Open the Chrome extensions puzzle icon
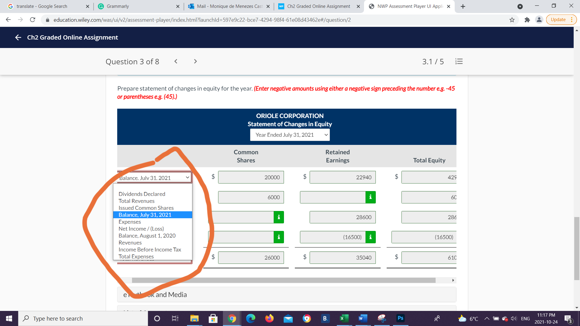 (527, 20)
